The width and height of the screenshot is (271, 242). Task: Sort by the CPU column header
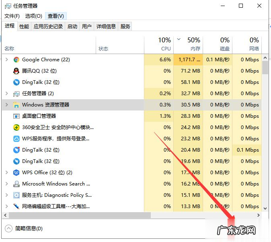tap(159, 45)
